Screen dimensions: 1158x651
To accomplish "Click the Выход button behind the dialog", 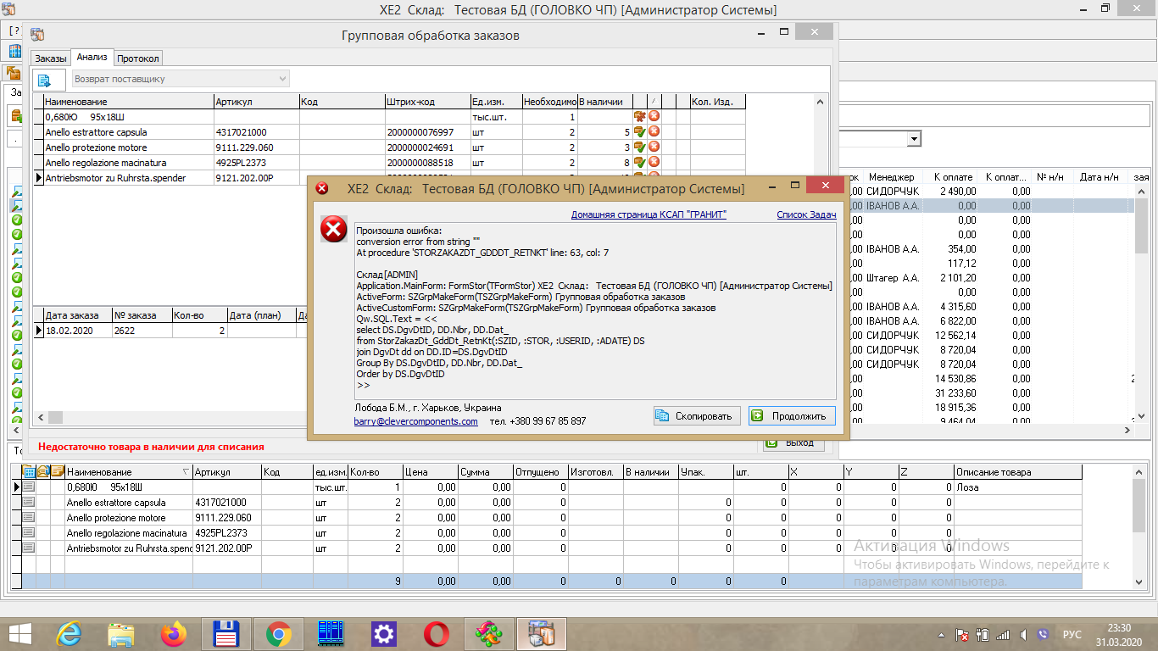I will tap(793, 442).
